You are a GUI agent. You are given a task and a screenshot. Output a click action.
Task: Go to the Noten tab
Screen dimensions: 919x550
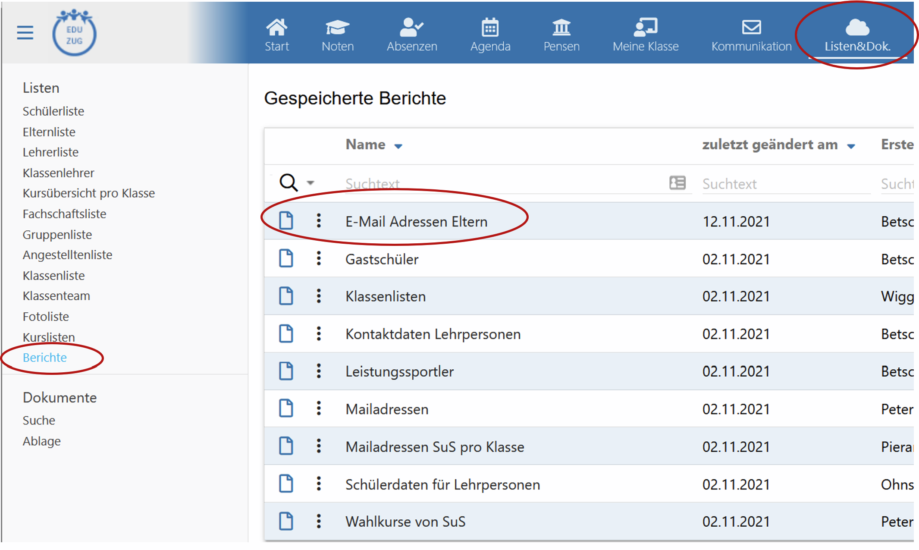tap(338, 35)
